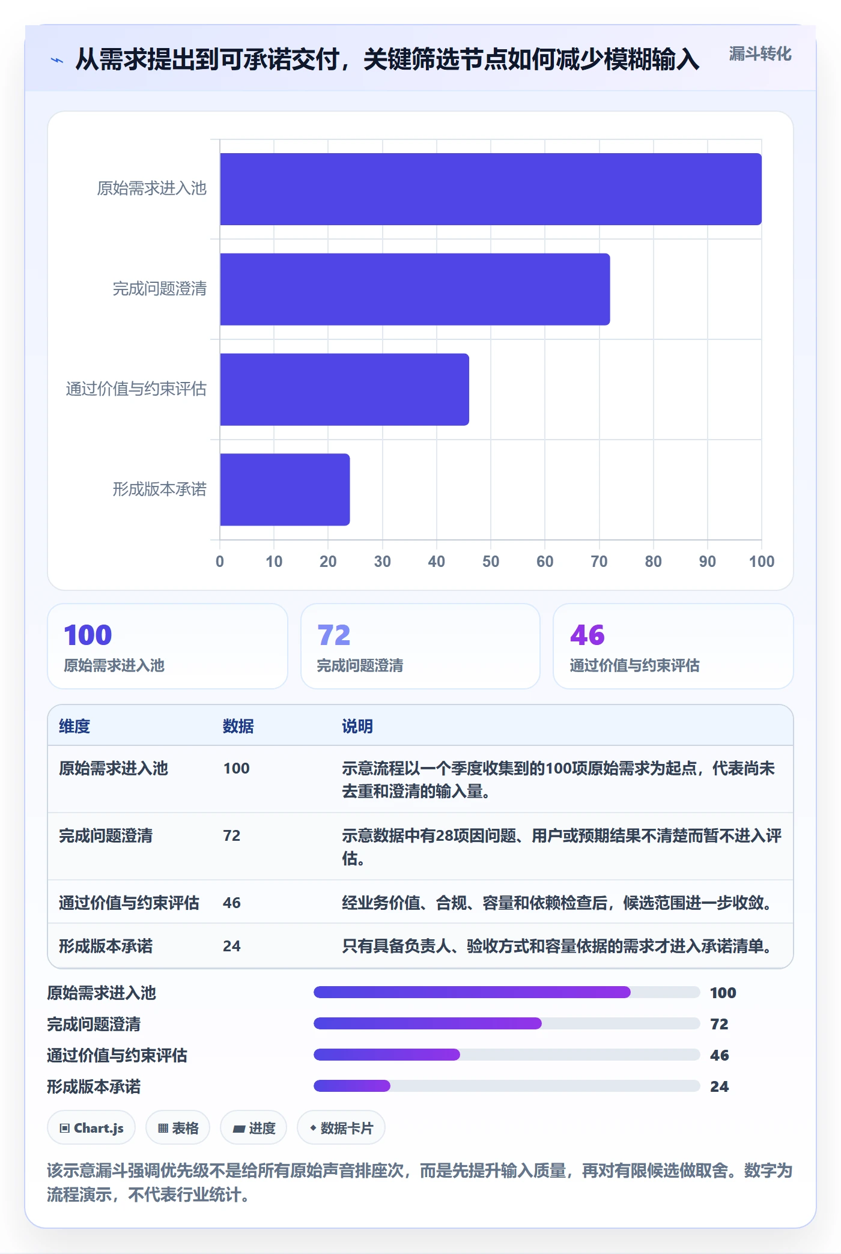
Task: Click the footer note starting 该示意漏斗强调
Action: (x=420, y=1182)
